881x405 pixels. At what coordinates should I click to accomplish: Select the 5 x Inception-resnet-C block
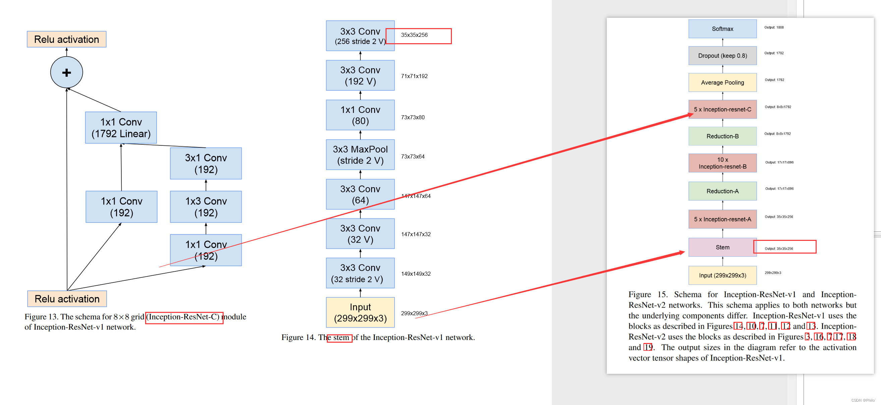coord(722,109)
